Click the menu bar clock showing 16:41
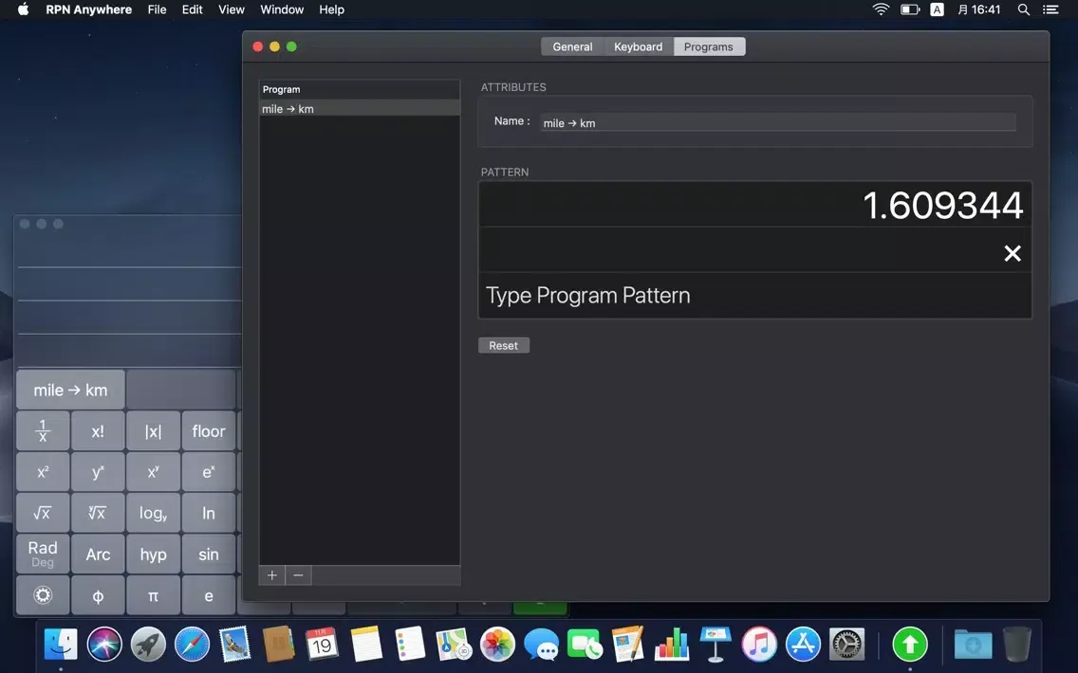 979,9
